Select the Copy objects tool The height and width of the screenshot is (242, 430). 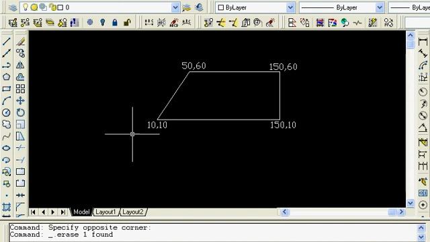coord(21,53)
